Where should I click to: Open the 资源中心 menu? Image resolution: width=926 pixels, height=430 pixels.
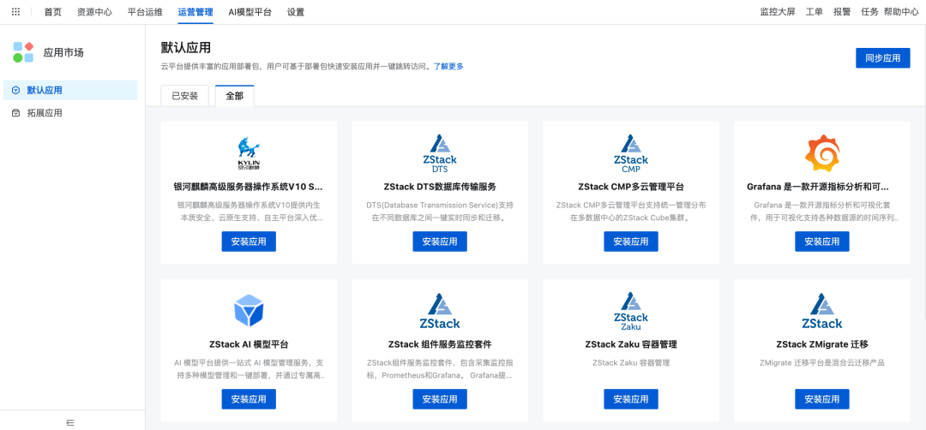pos(94,12)
